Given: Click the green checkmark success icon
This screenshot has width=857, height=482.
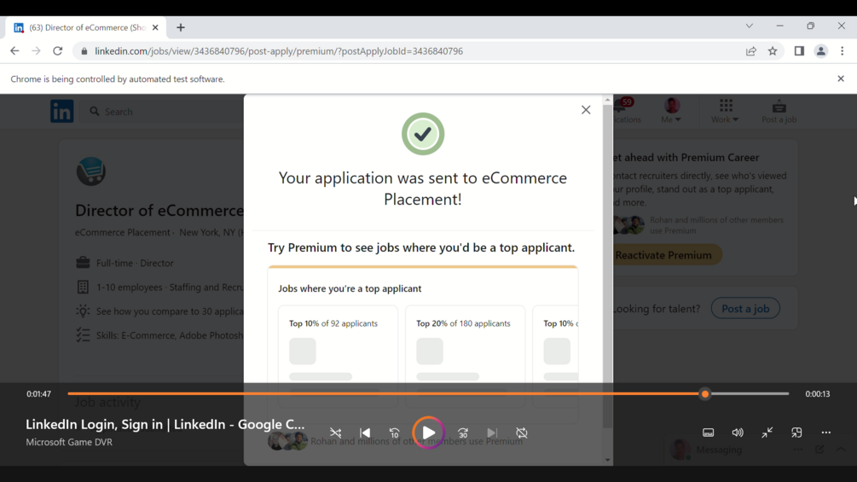Looking at the screenshot, I should coord(422,134).
